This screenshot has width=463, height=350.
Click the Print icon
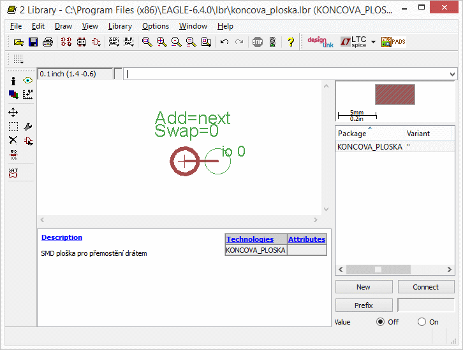[x=47, y=42]
